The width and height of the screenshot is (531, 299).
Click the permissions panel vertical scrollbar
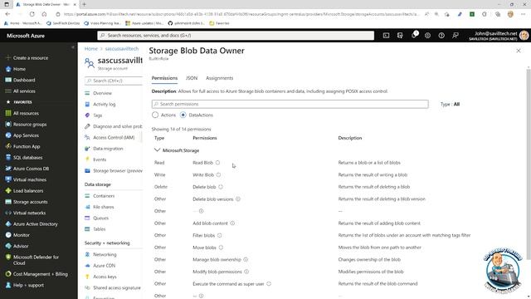(x=529, y=164)
